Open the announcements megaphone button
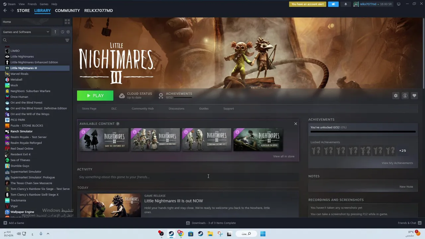Screen dimensions: 425x239 [333, 4]
